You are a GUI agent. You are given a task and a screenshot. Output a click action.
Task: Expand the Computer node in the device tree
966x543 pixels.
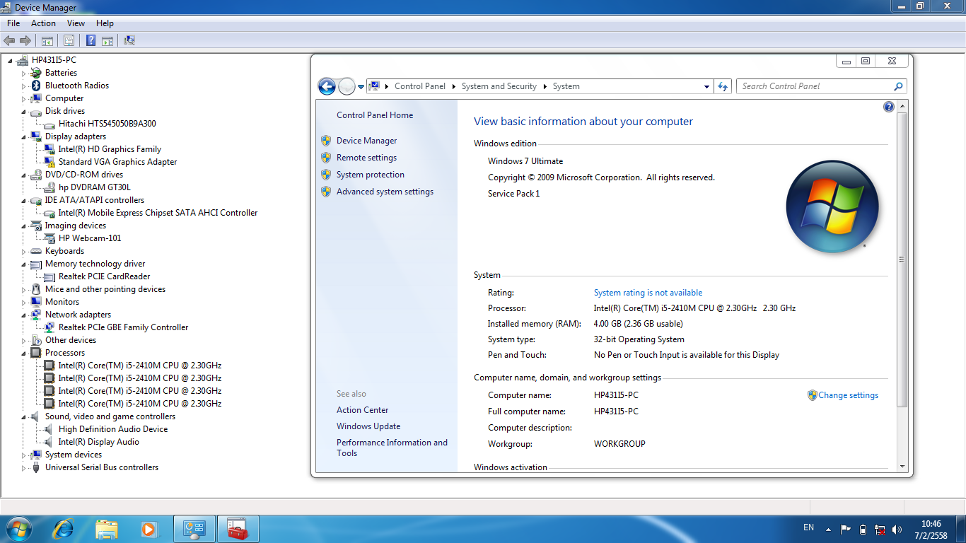pyautogui.click(x=23, y=98)
